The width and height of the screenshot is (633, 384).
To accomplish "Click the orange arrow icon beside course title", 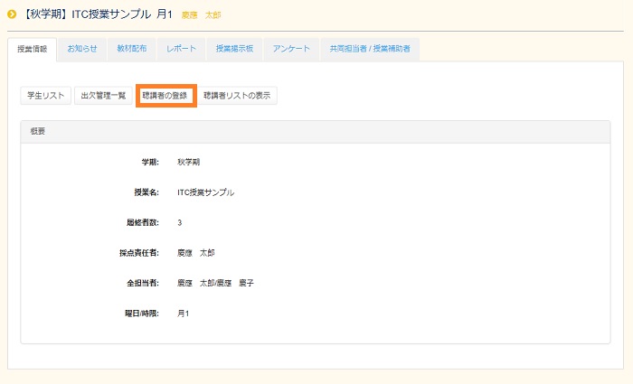I will pos(12,14).
